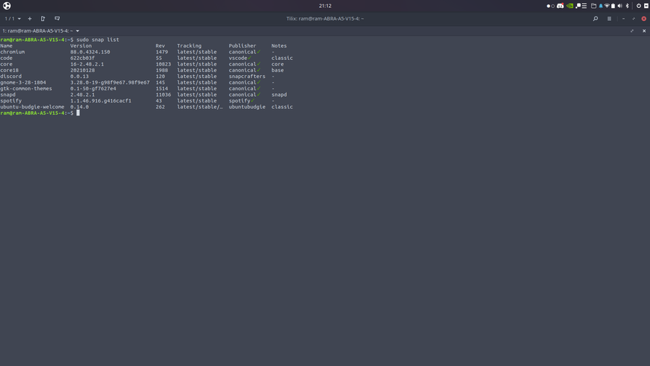Click ubuntu-budgie-welcome package name
The image size is (650, 366).
click(x=32, y=107)
